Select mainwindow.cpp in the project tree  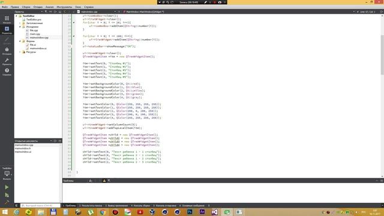coord(39,37)
